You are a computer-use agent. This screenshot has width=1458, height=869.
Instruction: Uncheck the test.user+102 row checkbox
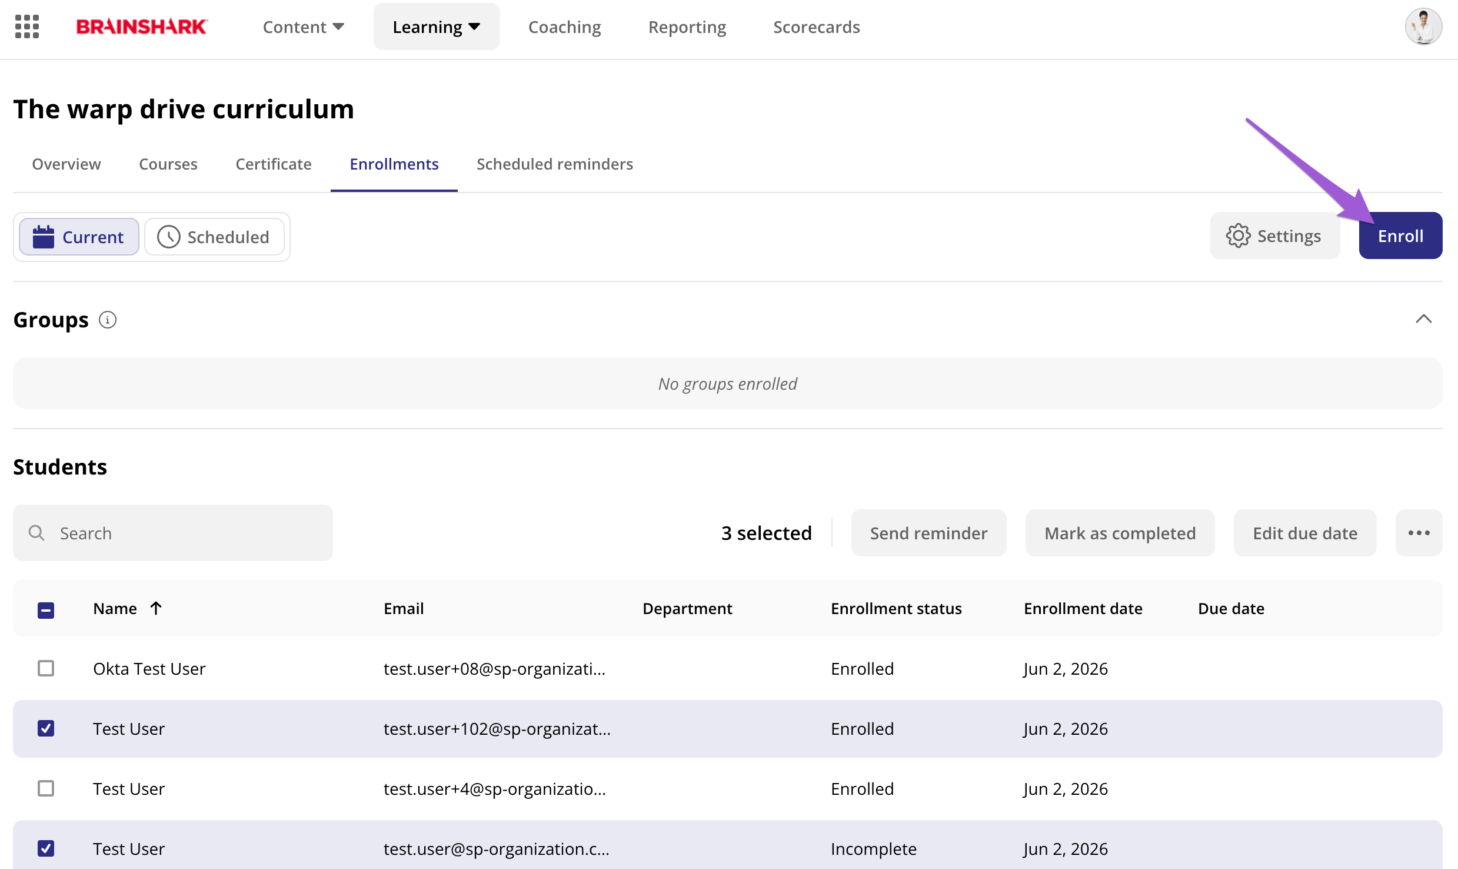pos(46,728)
